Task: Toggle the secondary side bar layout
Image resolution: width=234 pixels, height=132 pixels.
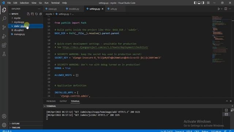Action: [203, 3]
